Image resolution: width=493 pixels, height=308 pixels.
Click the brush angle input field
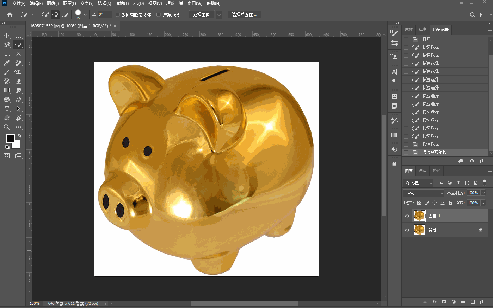click(105, 14)
